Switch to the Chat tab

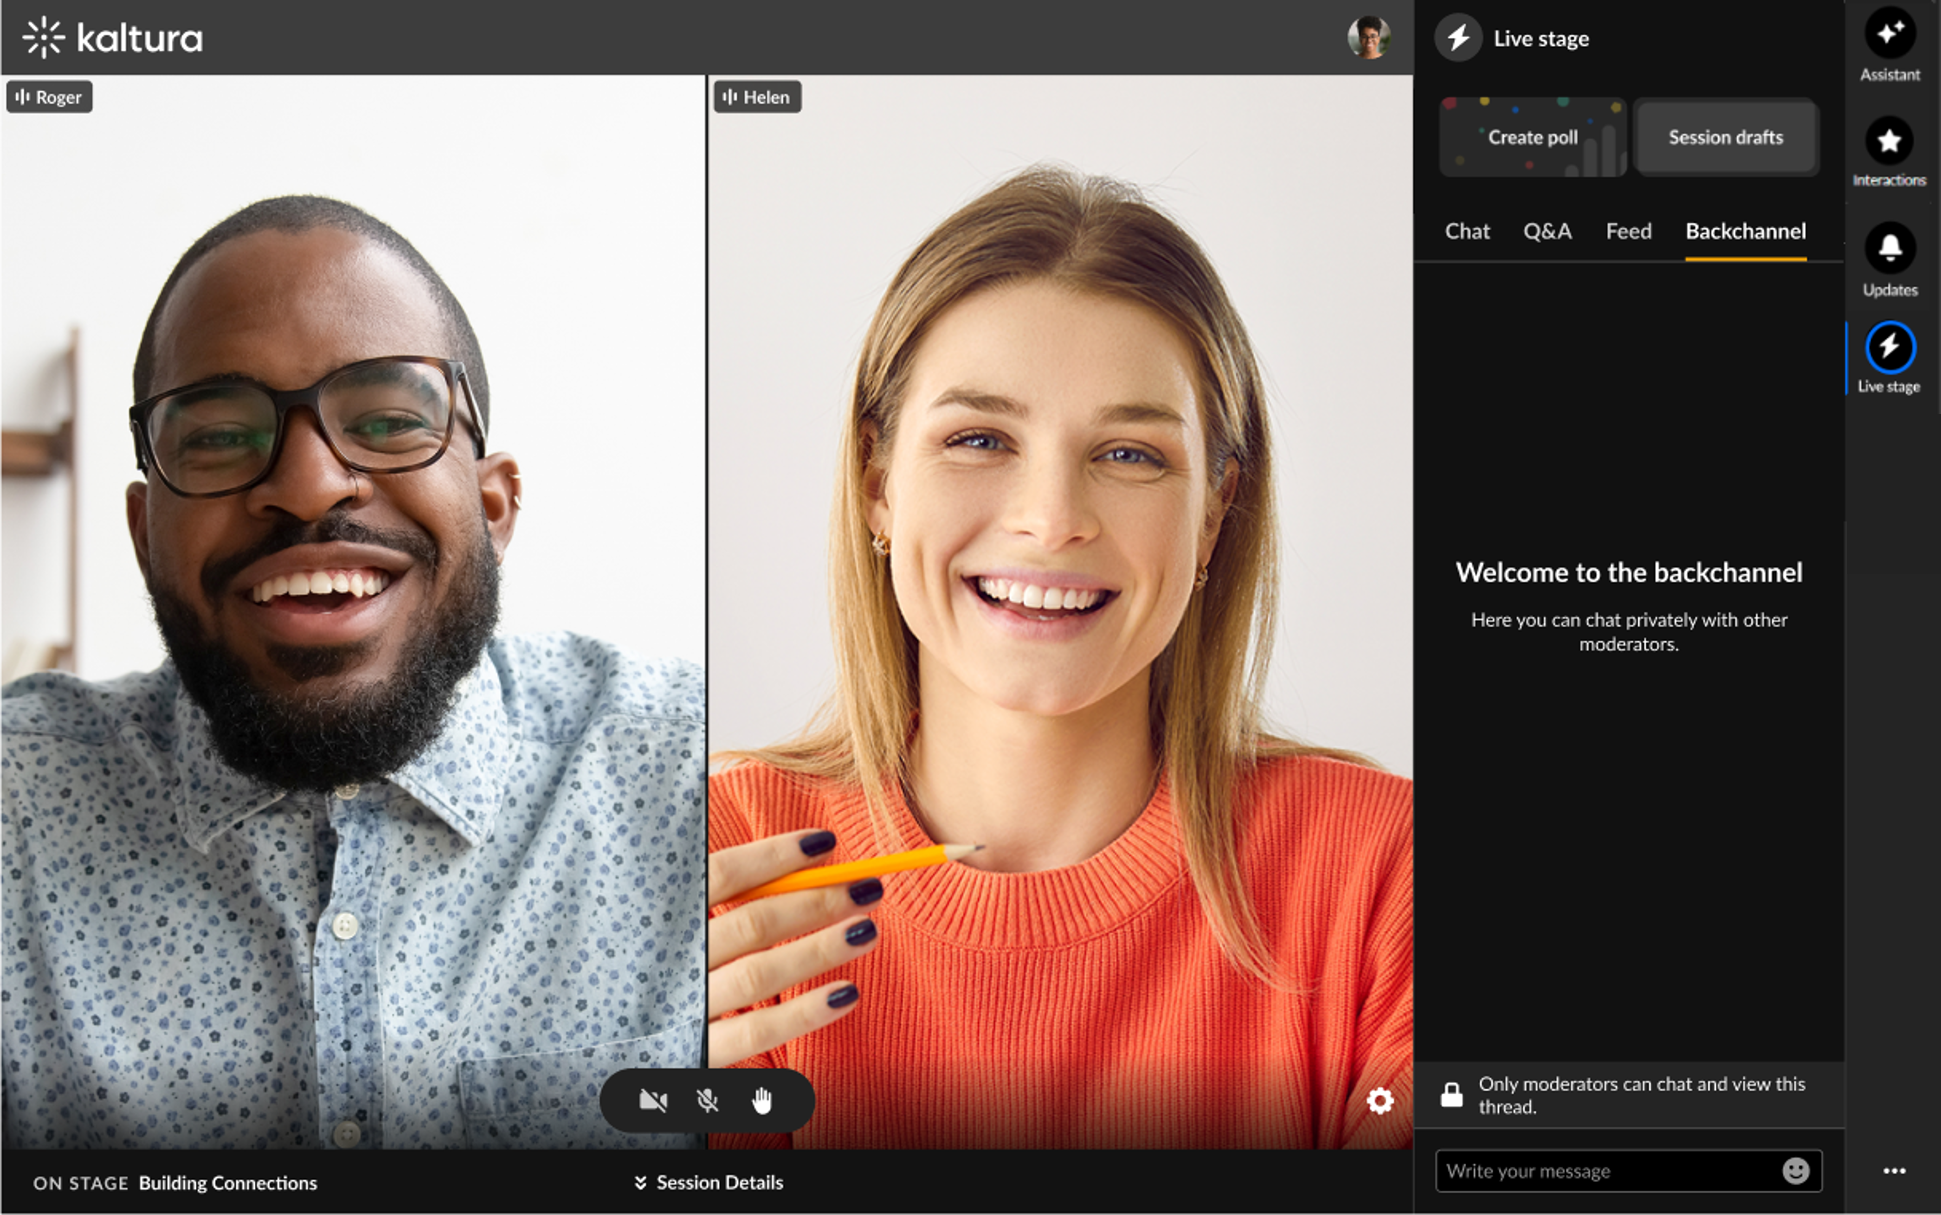[1467, 231]
